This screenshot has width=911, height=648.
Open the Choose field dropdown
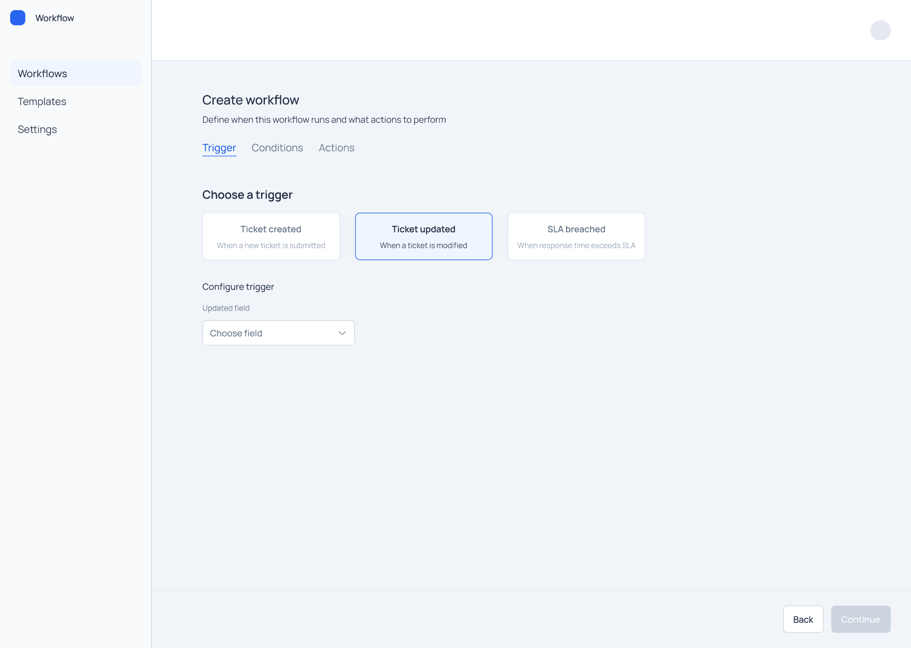pyautogui.click(x=278, y=333)
